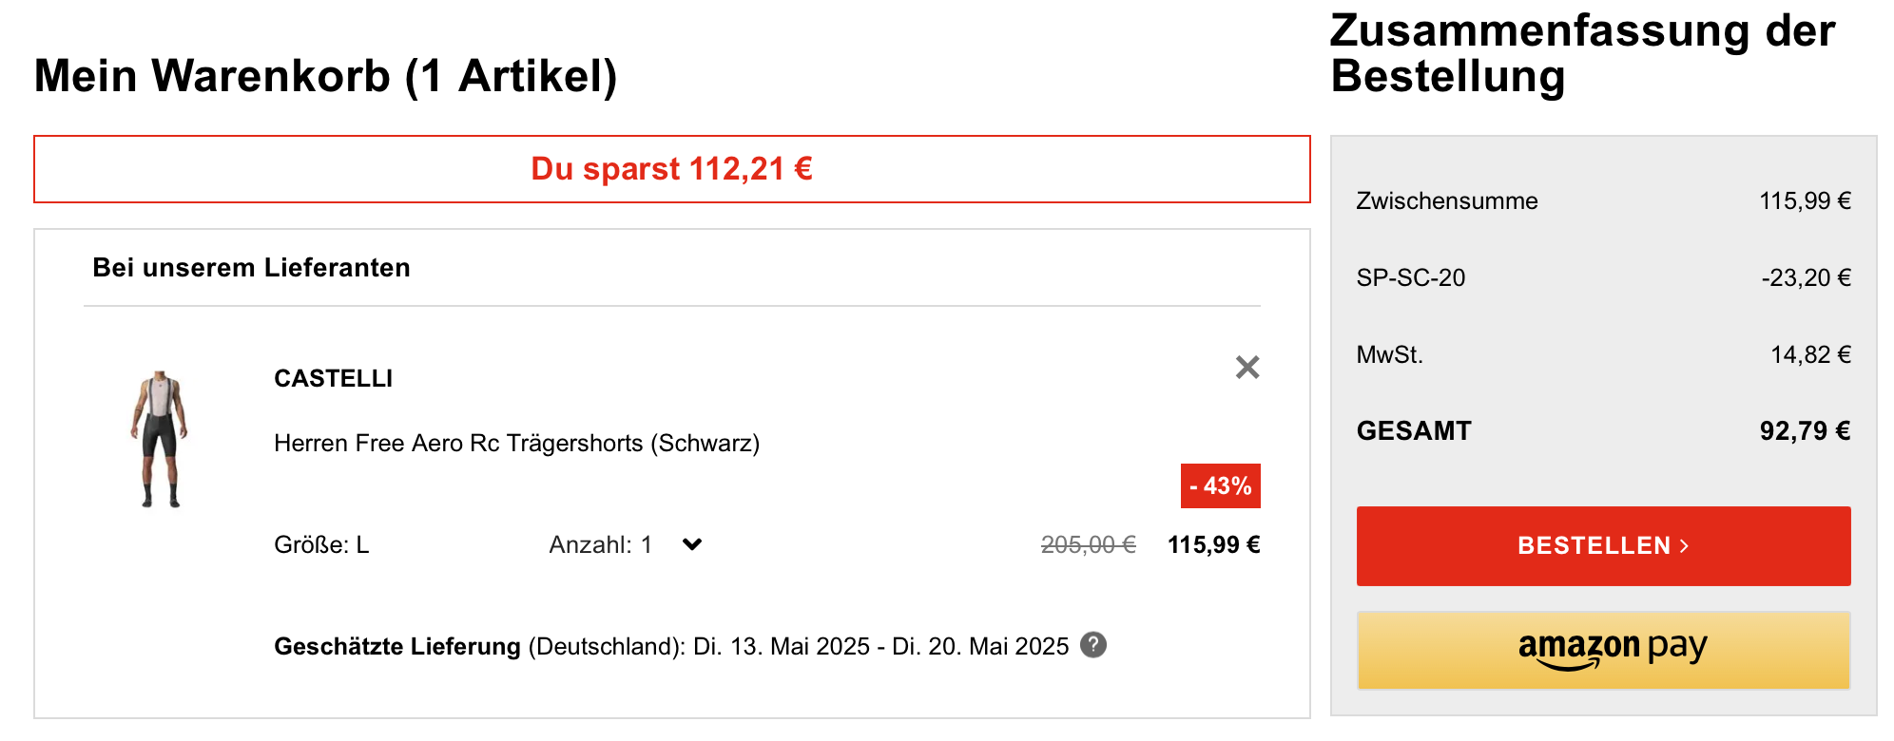Click the CASTELLI brand name

(x=333, y=379)
